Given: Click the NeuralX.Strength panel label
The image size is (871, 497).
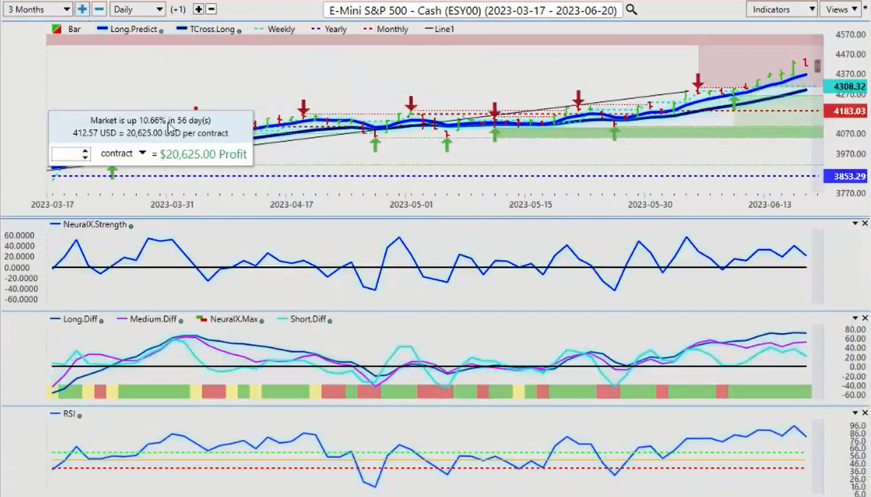Looking at the screenshot, I should pyautogui.click(x=95, y=224).
